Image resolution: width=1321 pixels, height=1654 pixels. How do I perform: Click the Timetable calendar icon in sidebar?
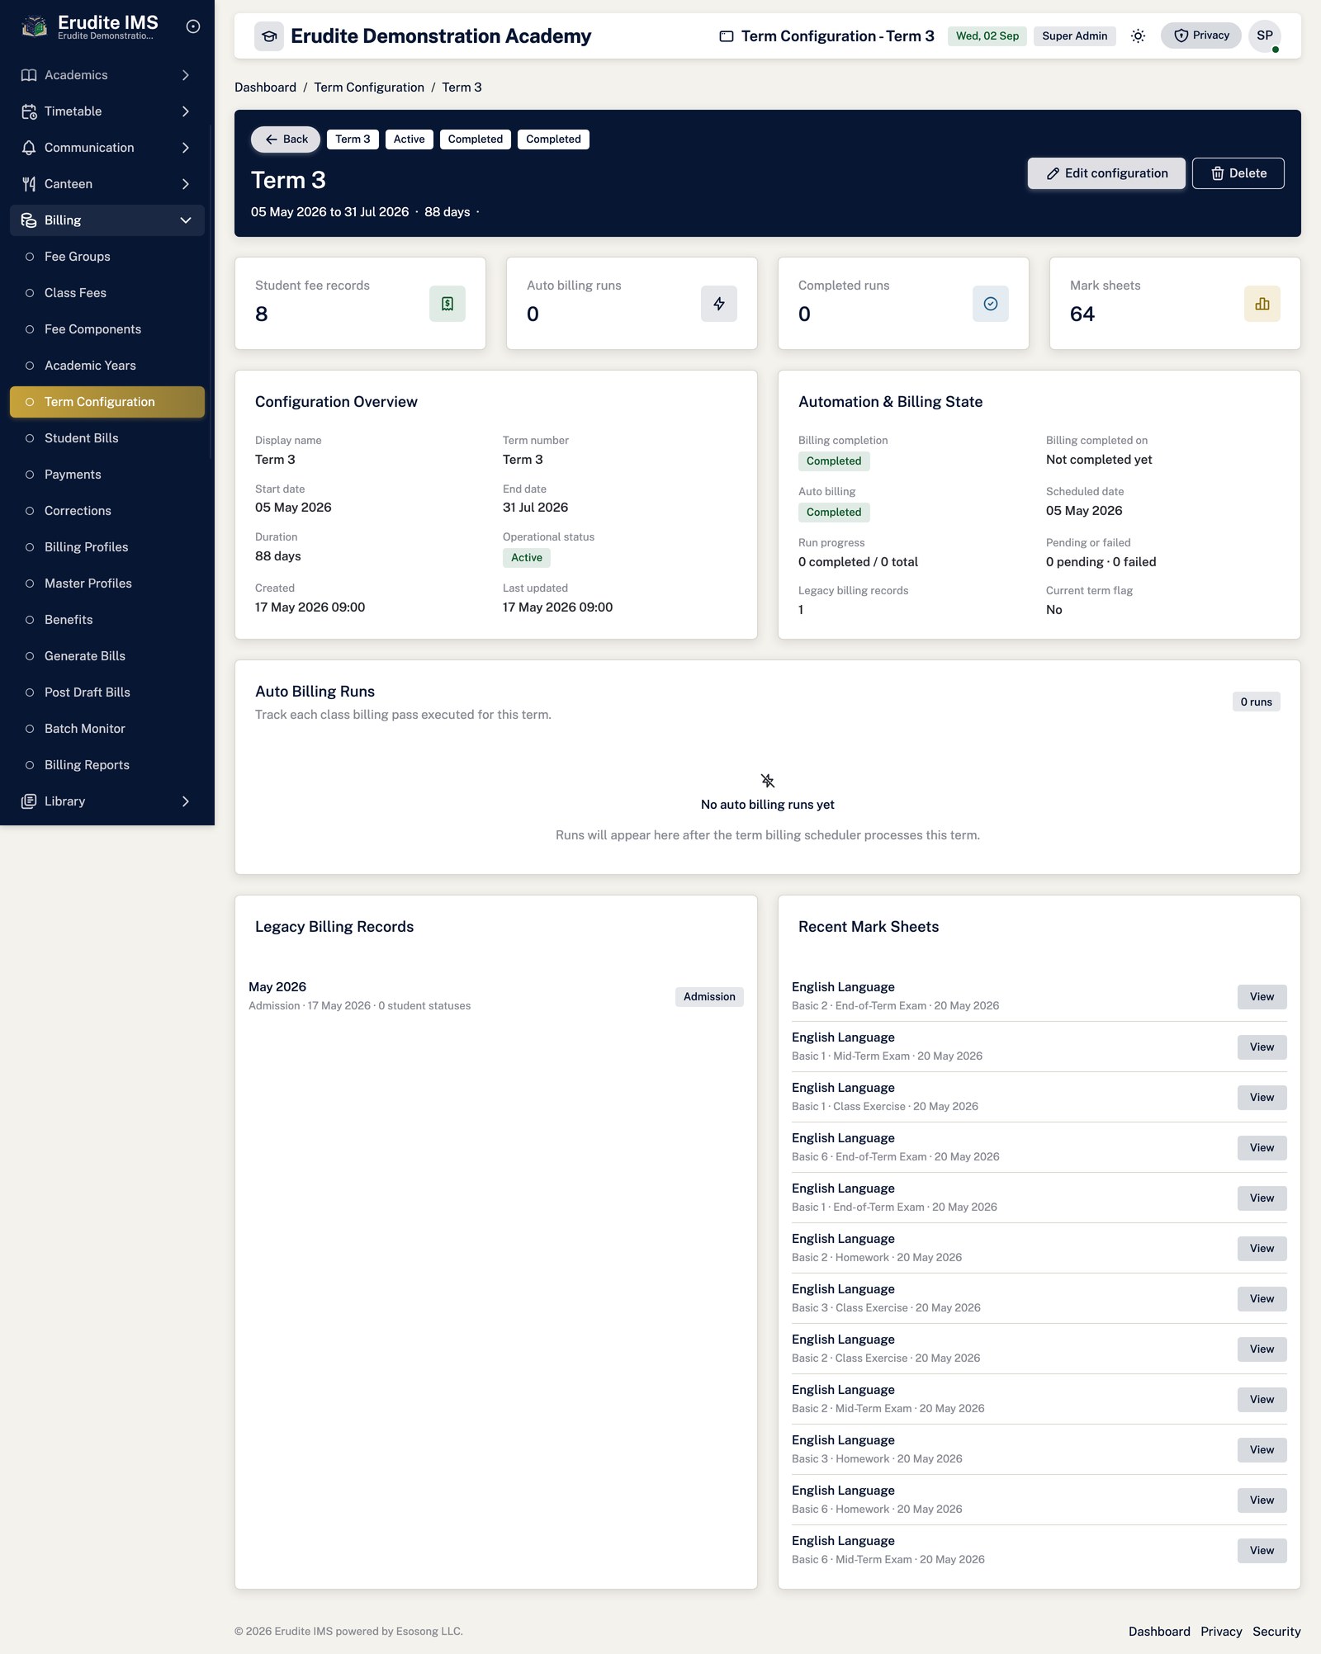click(x=29, y=111)
